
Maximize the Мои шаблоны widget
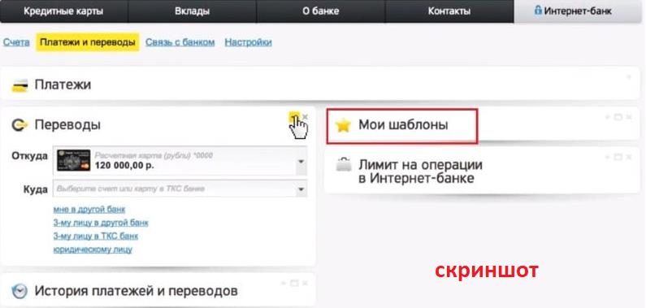click(618, 117)
